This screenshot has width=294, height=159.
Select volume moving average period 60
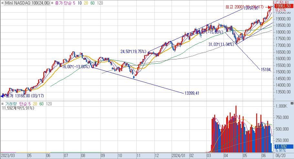[x=41, y=104]
